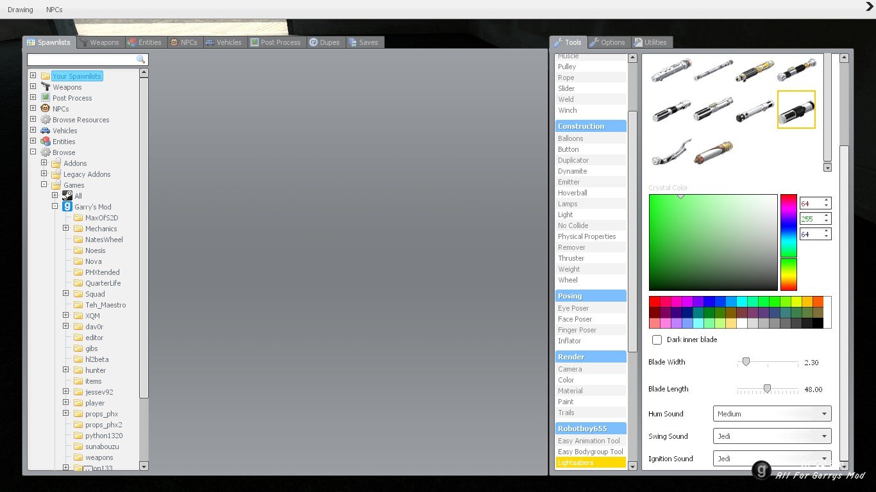The image size is (876, 492).
Task: Open the NPCs menu in top bar
Action: tap(55, 10)
